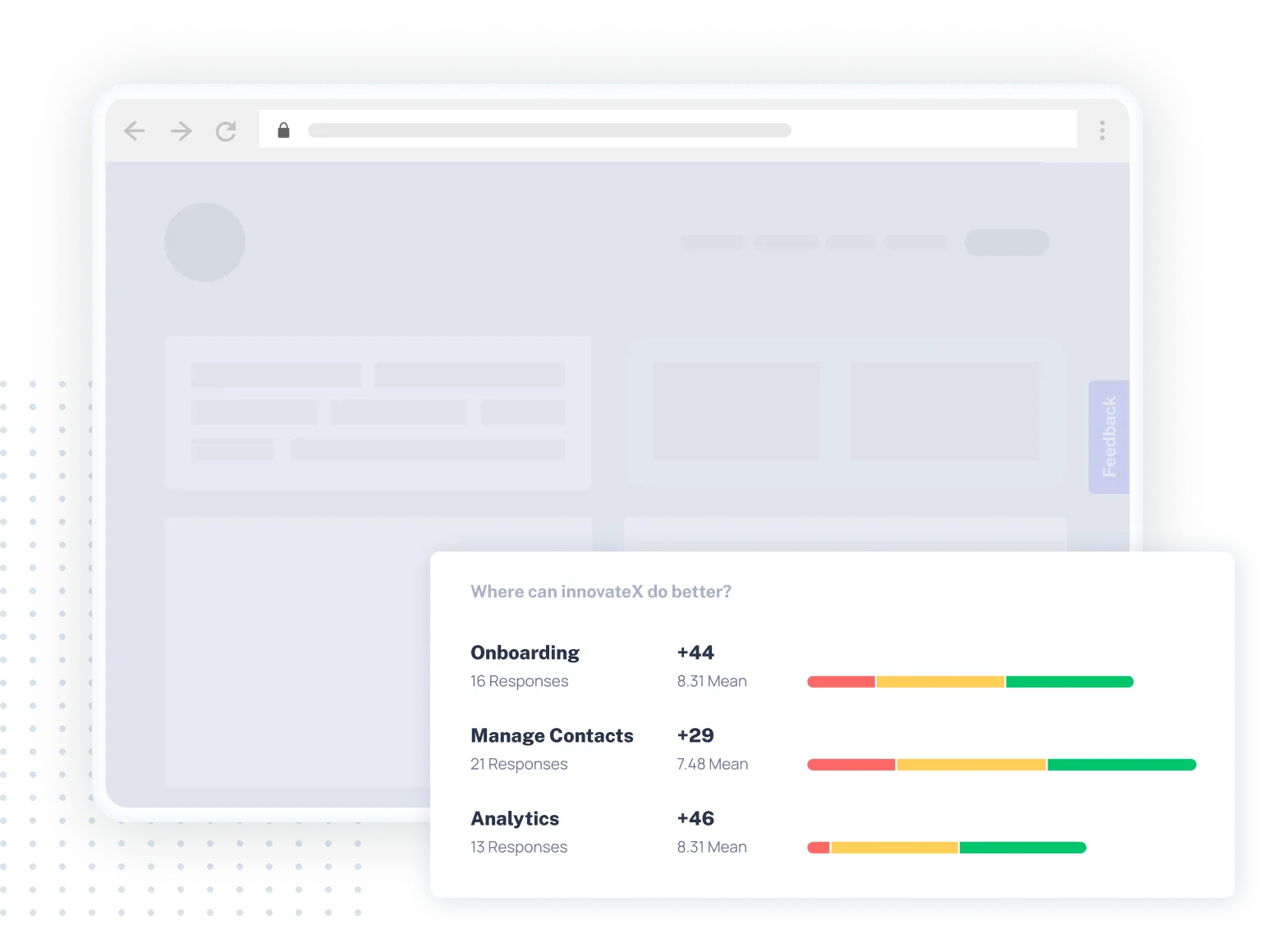Image resolution: width=1266 pixels, height=929 pixels.
Task: Open the Feedback side tab
Action: point(1109,437)
